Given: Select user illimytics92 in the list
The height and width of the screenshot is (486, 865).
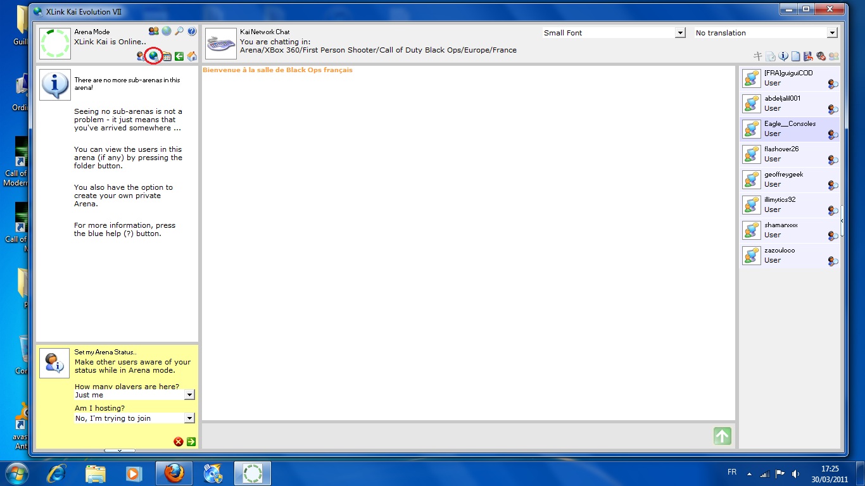Looking at the screenshot, I should (x=790, y=205).
